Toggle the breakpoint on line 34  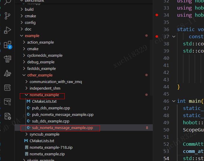pyautogui.click(x=157, y=15)
